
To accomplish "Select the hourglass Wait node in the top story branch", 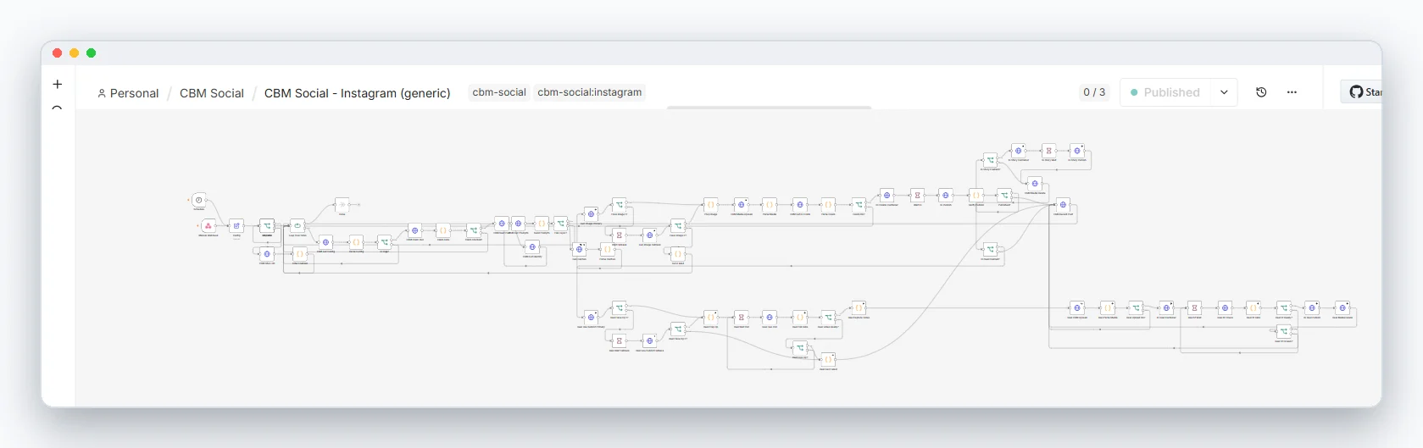I will 1048,150.
